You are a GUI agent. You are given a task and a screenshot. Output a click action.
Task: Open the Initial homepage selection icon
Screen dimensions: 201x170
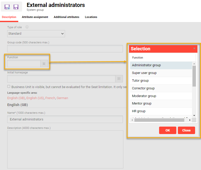point(119,79)
